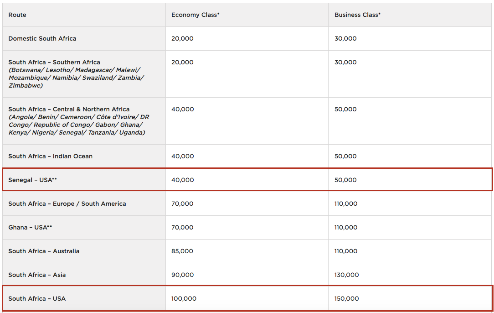494x313 pixels.
Task: Select South Africa – Europe / South America label
Action: (x=67, y=204)
